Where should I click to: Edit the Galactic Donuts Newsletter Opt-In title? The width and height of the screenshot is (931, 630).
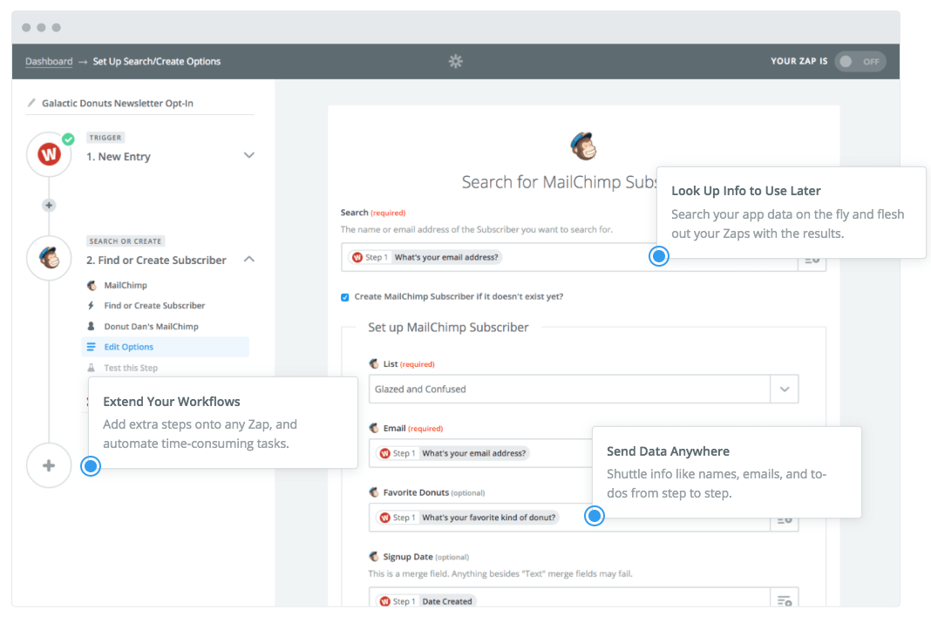click(x=118, y=103)
